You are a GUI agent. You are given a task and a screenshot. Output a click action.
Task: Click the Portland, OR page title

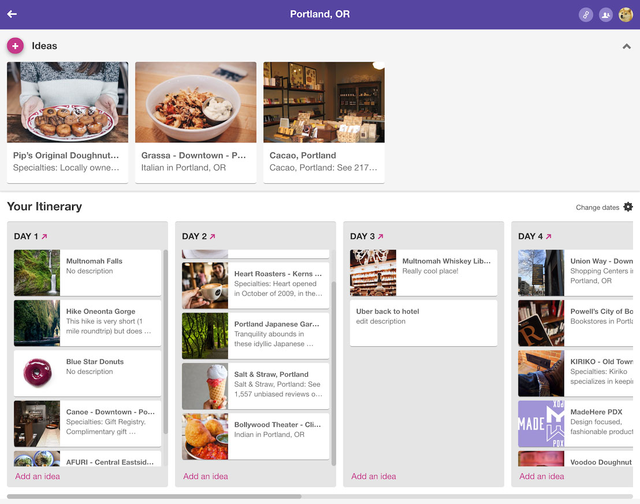pyautogui.click(x=320, y=14)
